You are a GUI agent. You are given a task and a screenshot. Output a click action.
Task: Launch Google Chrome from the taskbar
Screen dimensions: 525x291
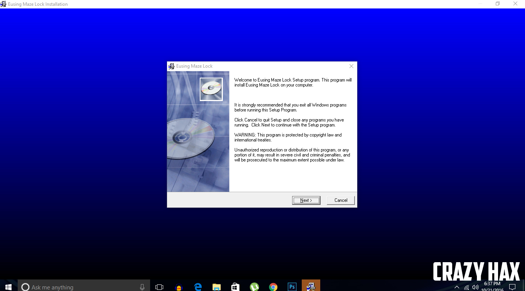(273, 287)
